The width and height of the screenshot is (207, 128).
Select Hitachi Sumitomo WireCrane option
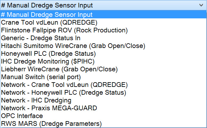click(x=73, y=46)
